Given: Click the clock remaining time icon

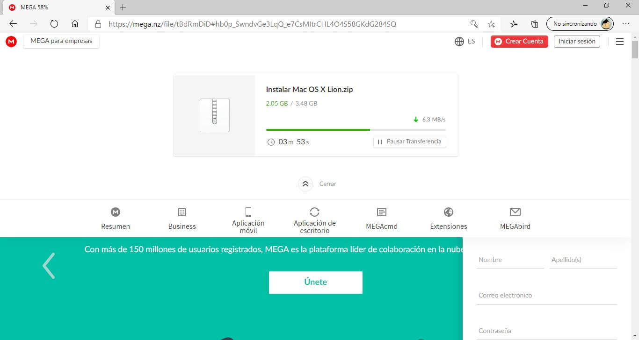Looking at the screenshot, I should (x=271, y=142).
